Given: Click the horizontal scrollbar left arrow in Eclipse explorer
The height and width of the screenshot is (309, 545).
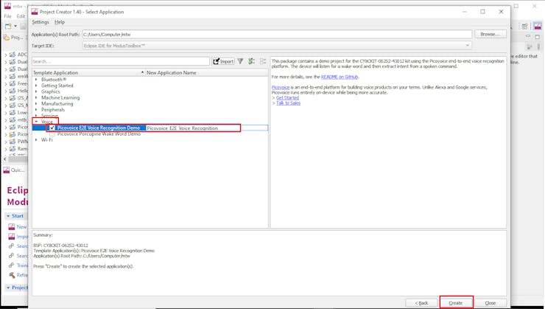Looking at the screenshot, I should 5,159.
